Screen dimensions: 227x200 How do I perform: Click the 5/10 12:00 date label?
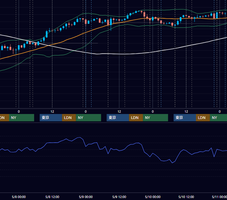186,197
